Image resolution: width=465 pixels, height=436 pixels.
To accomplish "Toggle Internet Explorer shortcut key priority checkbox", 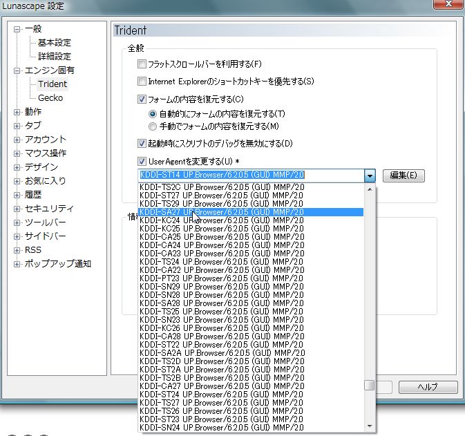I will coord(142,82).
